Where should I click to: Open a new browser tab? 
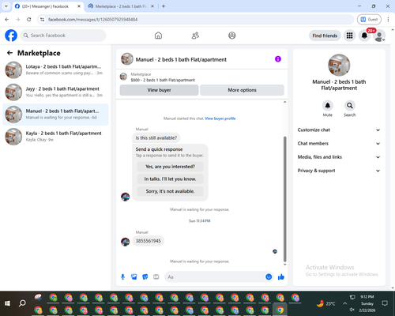pyautogui.click(x=164, y=6)
